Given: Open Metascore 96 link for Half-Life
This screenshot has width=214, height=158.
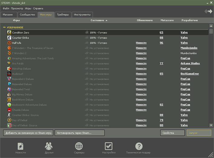Looking at the screenshot, I should tap(161, 43).
